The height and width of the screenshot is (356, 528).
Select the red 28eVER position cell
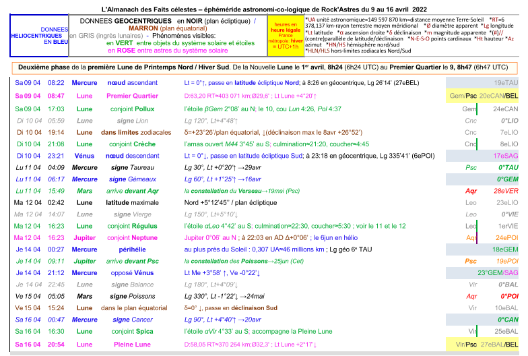505,191
